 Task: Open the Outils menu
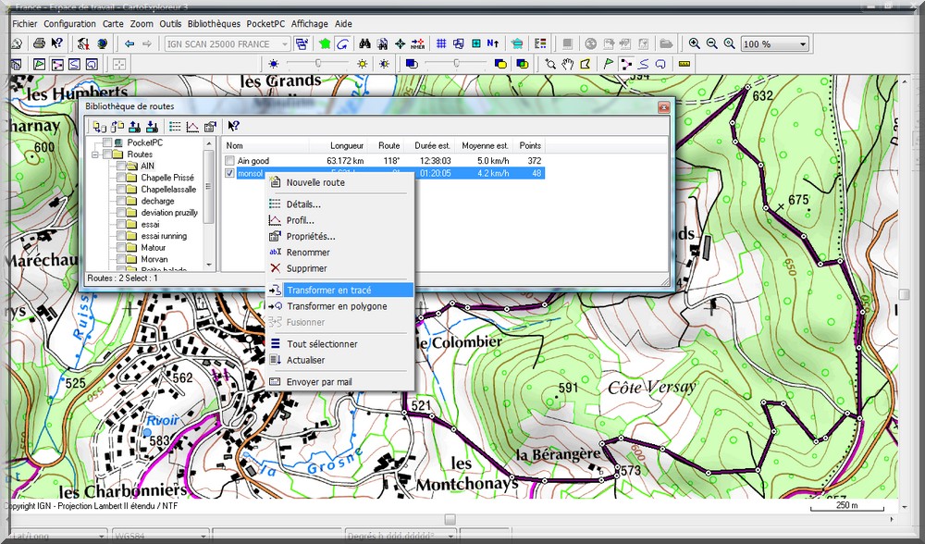pyautogui.click(x=170, y=24)
